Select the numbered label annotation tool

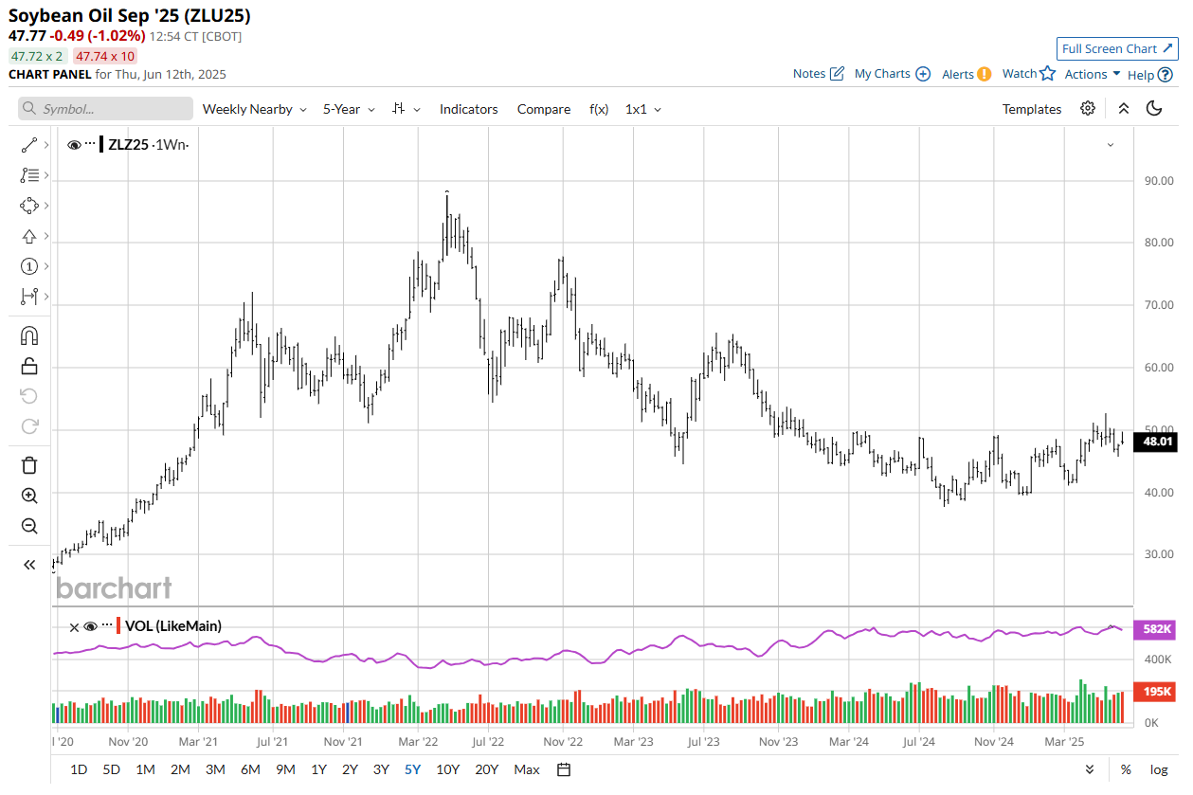coord(29,266)
